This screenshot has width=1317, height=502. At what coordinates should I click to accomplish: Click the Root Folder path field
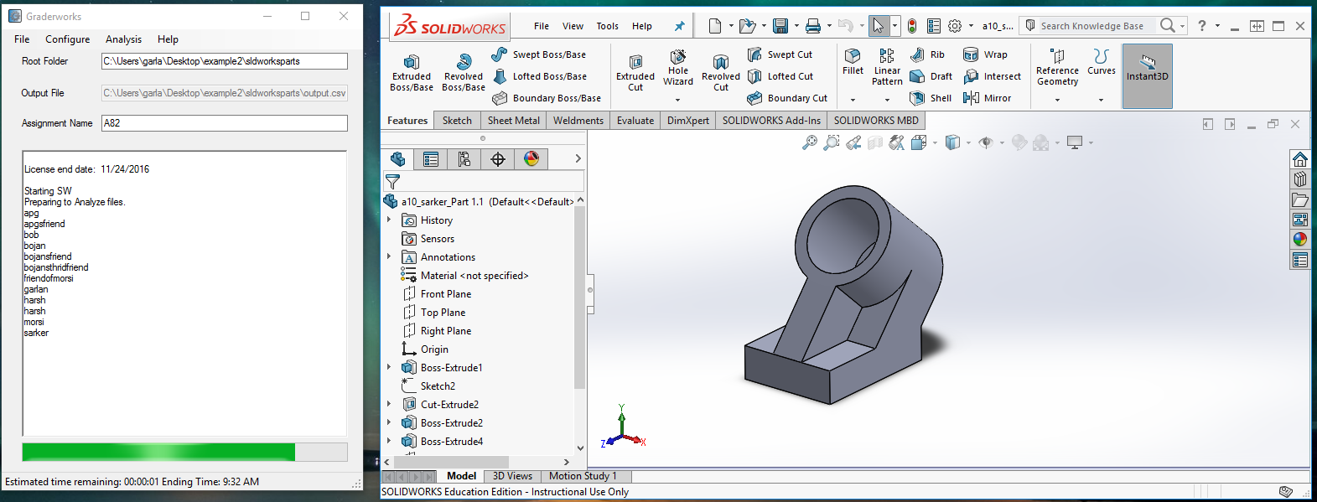224,61
